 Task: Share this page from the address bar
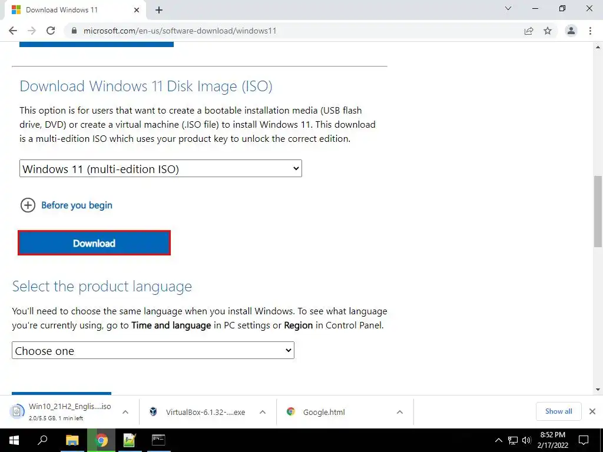point(529,31)
